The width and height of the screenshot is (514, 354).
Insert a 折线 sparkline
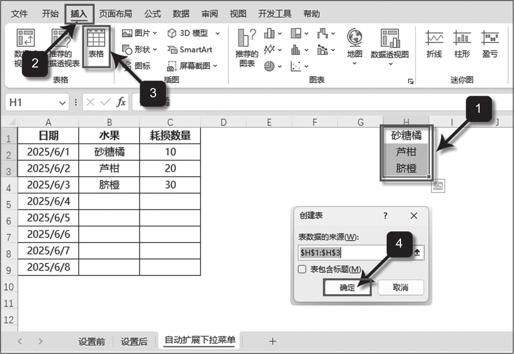pyautogui.click(x=434, y=44)
